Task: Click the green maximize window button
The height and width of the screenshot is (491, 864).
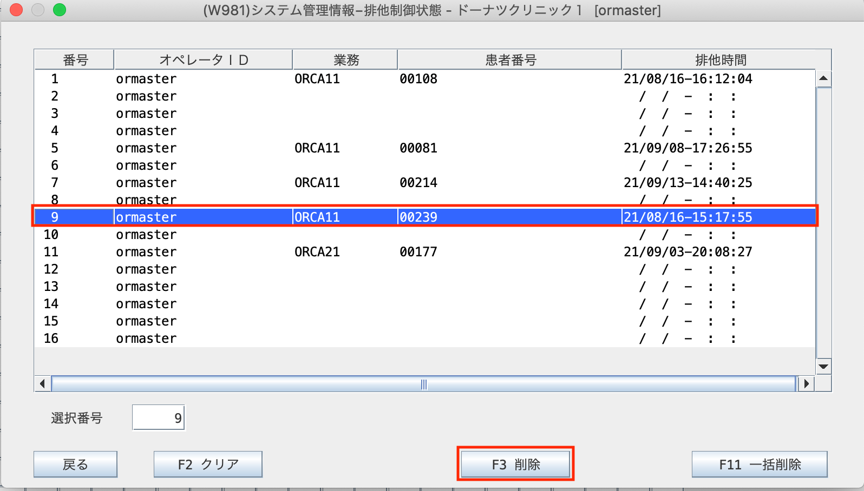Action: [x=60, y=10]
